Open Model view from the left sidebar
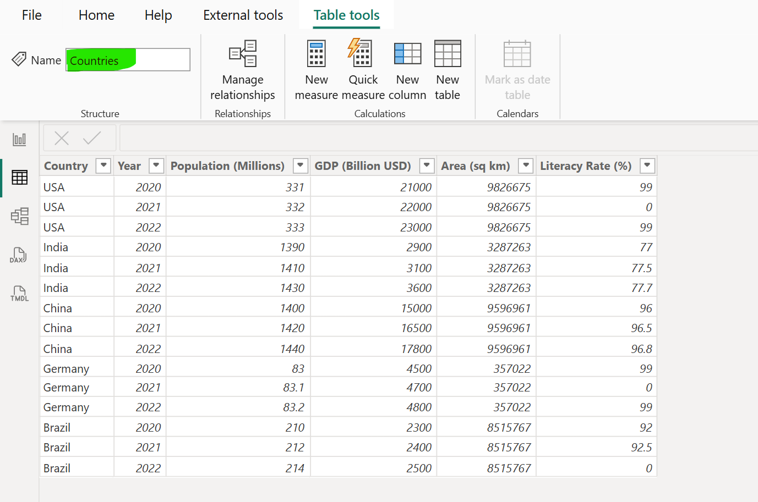The width and height of the screenshot is (758, 502). click(x=19, y=216)
